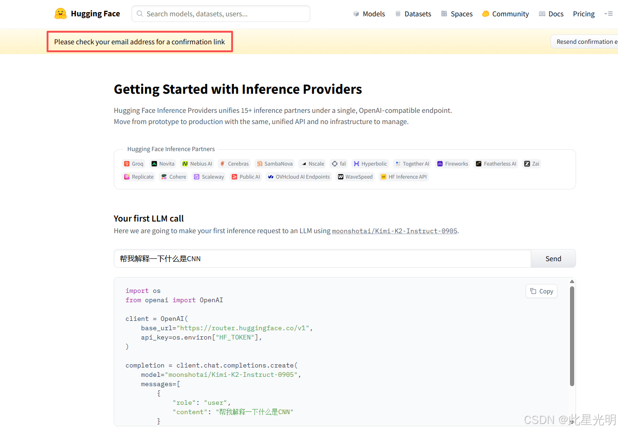Click the Replicate provider icon
Image resolution: width=618 pixels, height=430 pixels.
127,177
